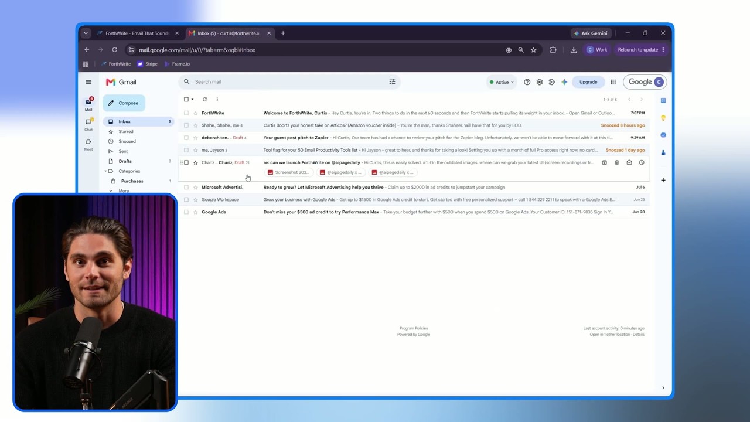Click the Refresh mail icon
This screenshot has height=422, width=750.
tap(204, 99)
